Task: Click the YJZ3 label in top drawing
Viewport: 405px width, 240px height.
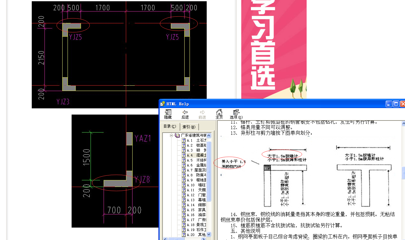Action: click(x=63, y=102)
